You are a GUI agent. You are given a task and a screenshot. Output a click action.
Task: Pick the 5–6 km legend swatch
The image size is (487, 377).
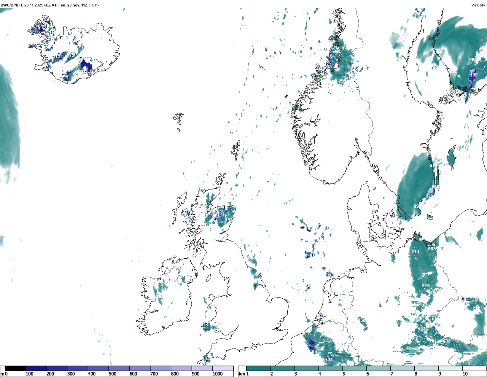355,368
